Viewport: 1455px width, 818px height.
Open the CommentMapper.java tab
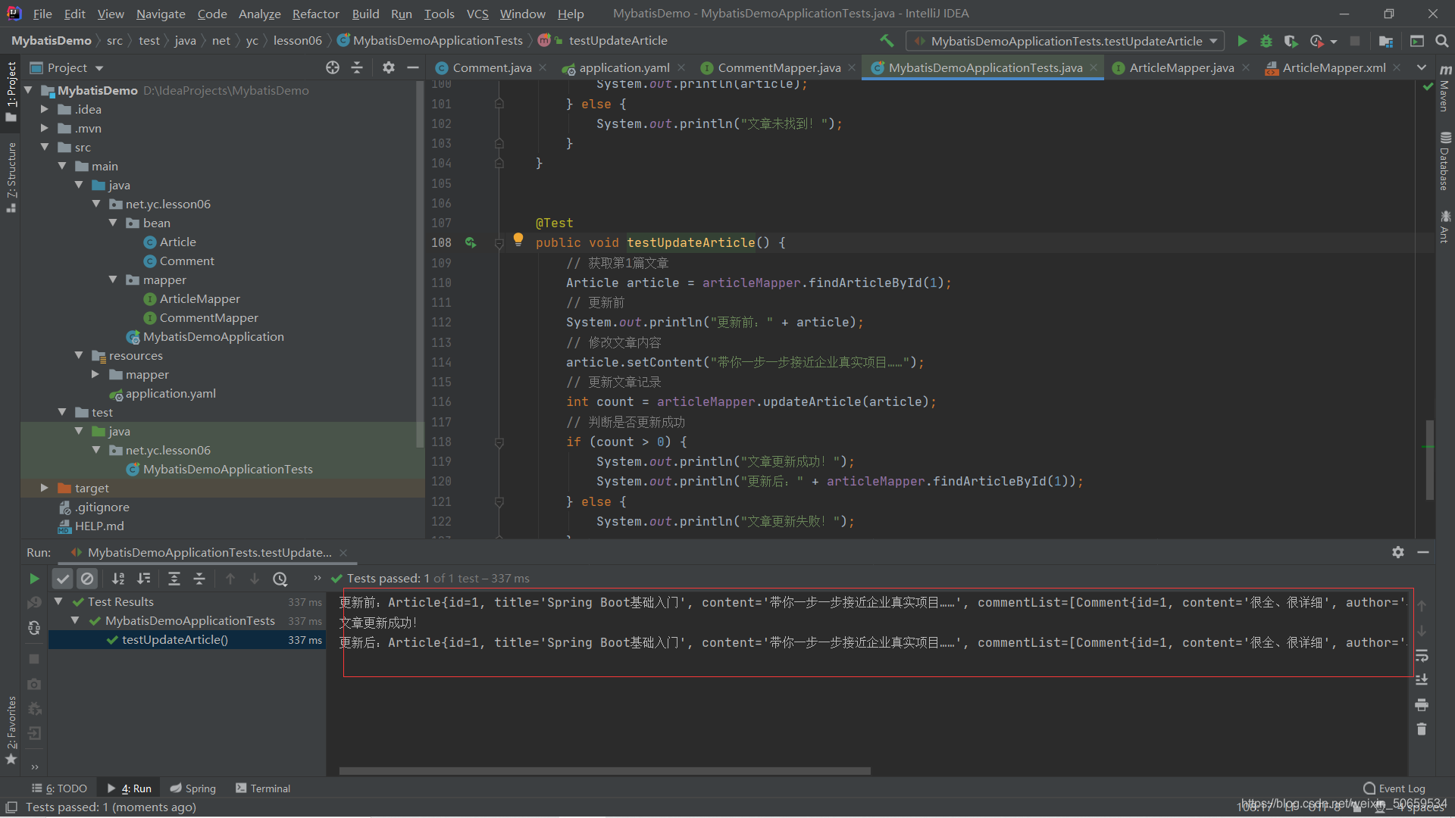click(780, 67)
